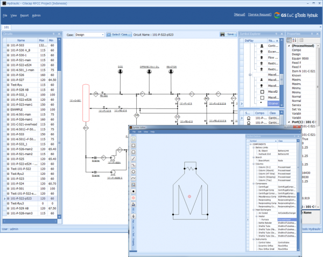Click the Select Case... button

tap(119, 34)
